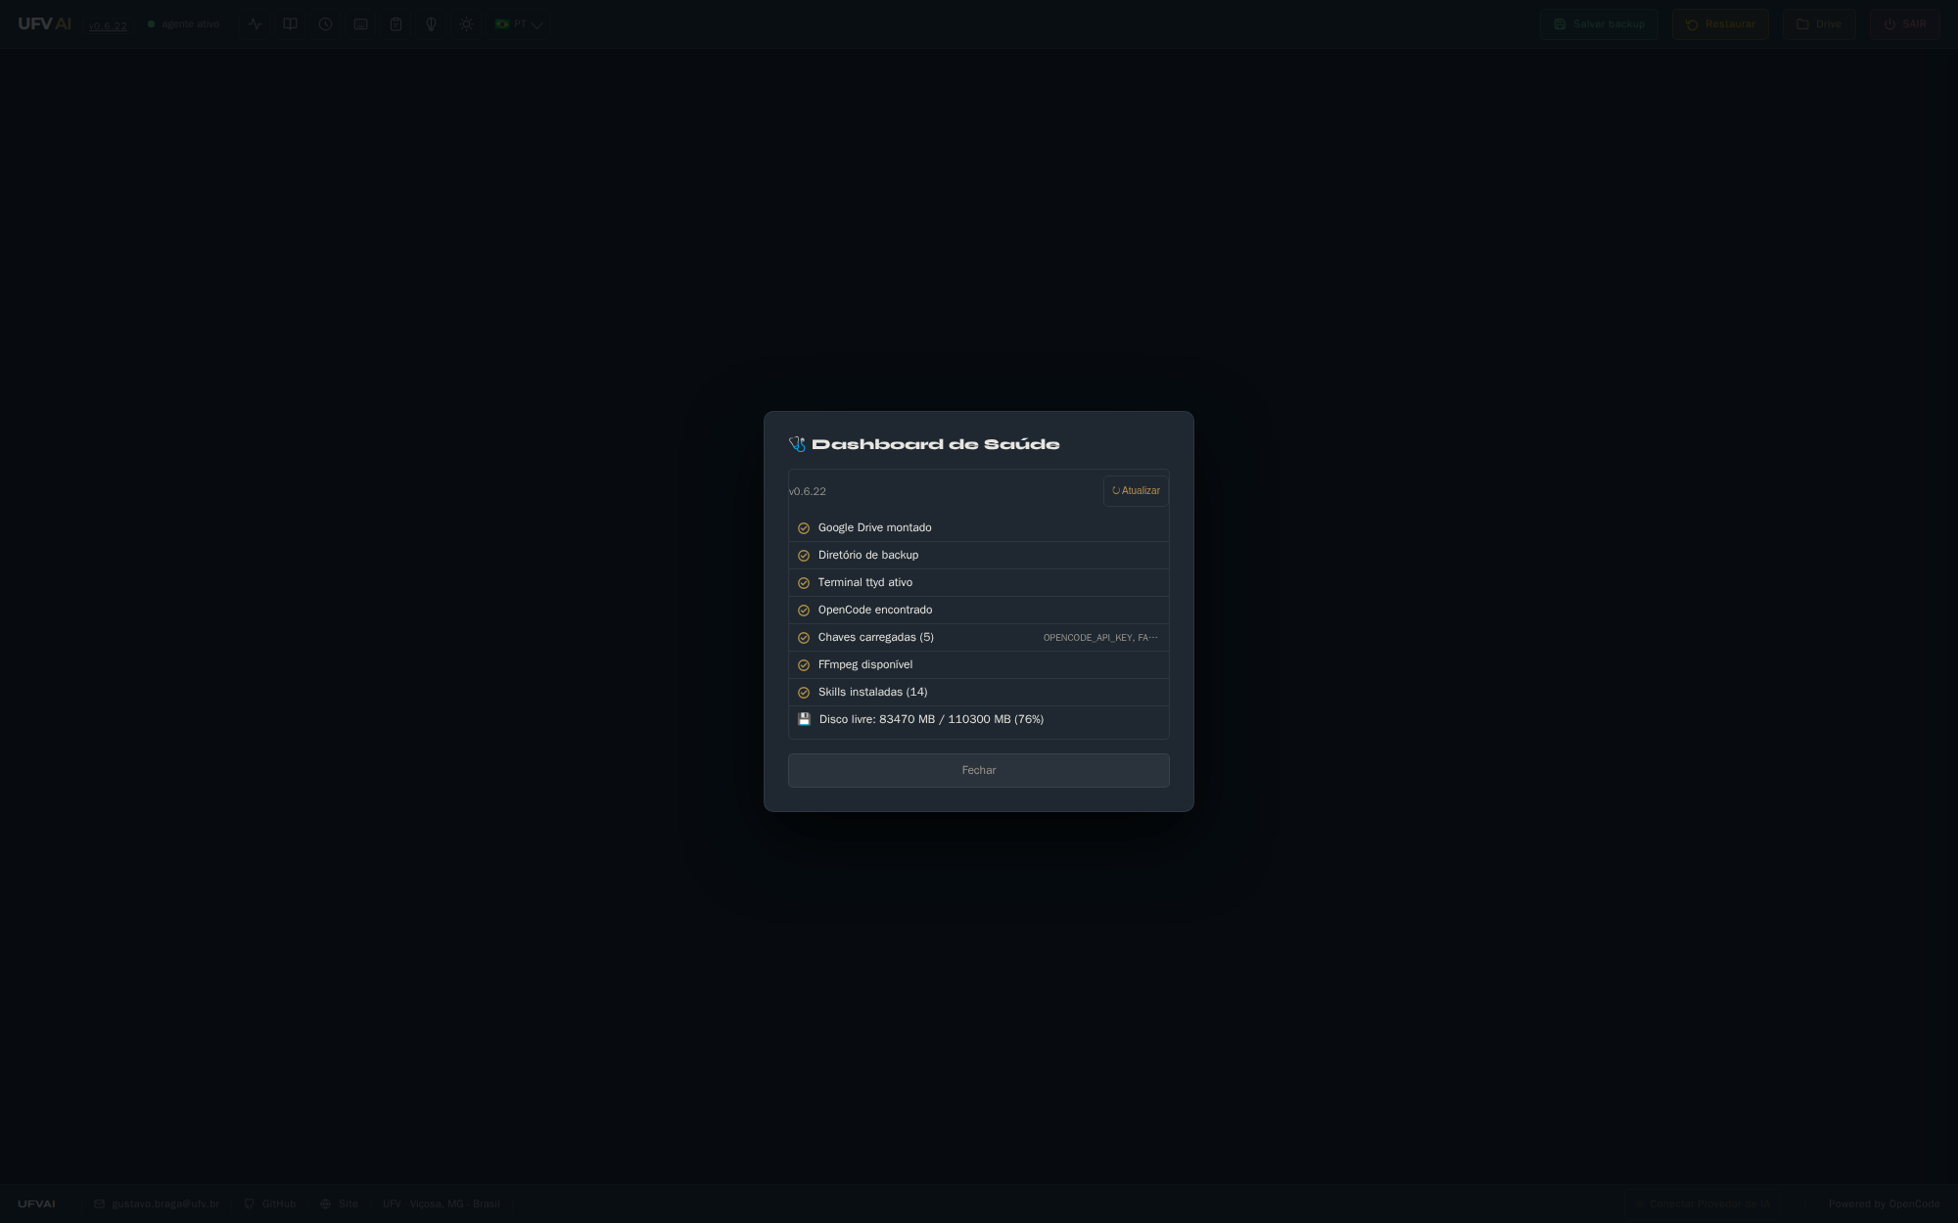Click the Salvar backup button
Screen dimensions: 1958x1223
pyautogui.click(x=1599, y=24)
